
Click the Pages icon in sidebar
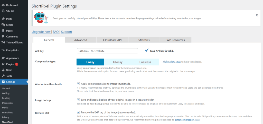[3, 31]
